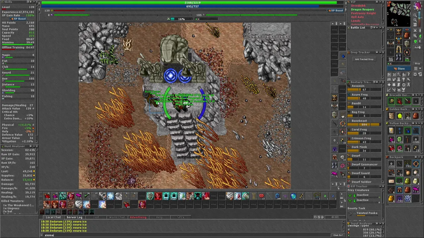Close the Battle List panel
Viewport: 424px width, 238px height.
click(x=383, y=28)
